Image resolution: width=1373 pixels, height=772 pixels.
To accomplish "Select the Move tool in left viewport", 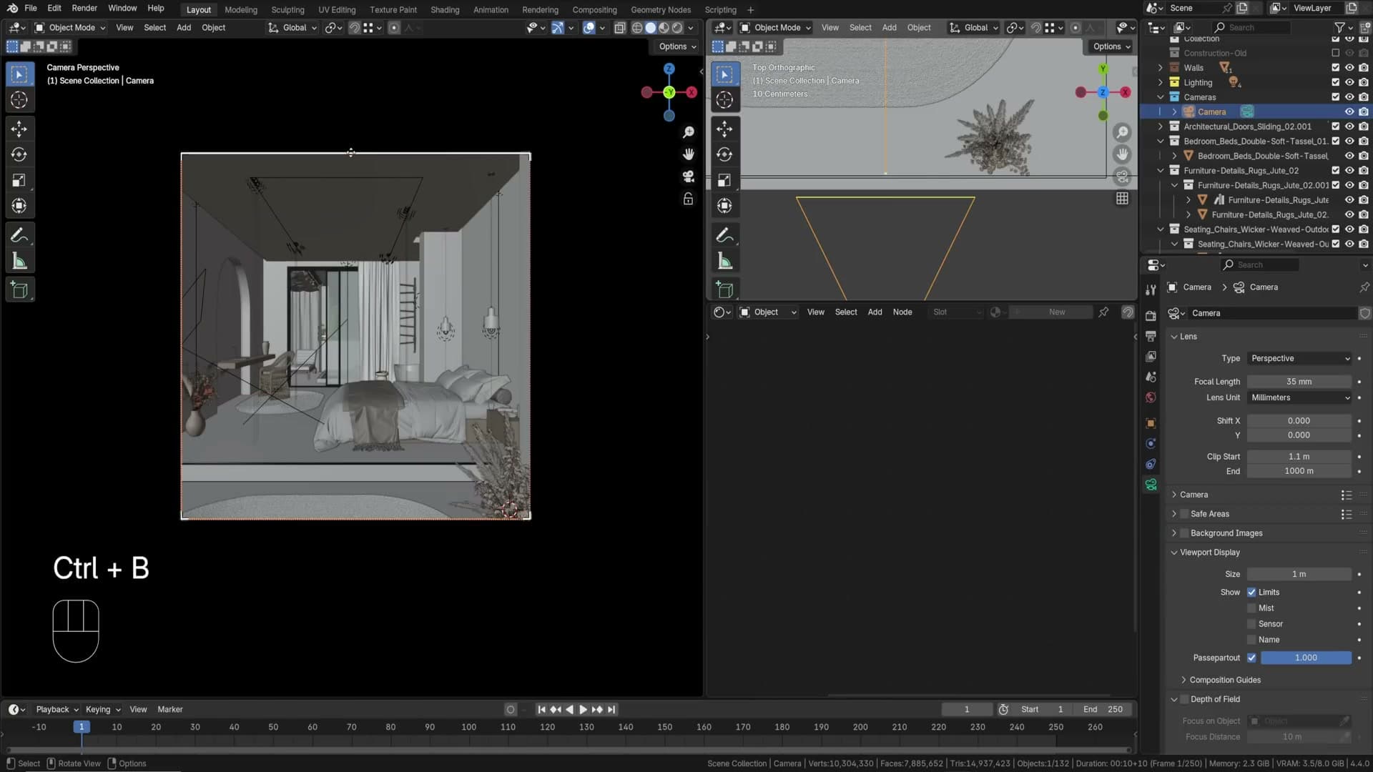I will click(x=19, y=129).
